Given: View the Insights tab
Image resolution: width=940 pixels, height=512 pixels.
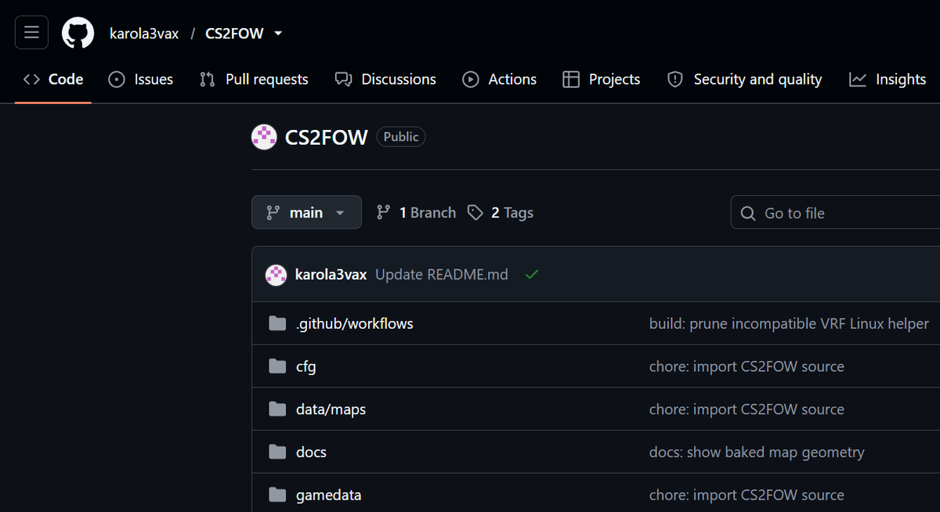Looking at the screenshot, I should pos(888,79).
